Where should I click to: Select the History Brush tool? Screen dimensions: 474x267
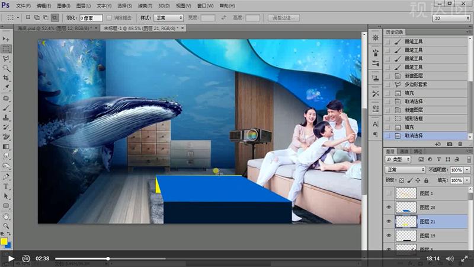6,127
